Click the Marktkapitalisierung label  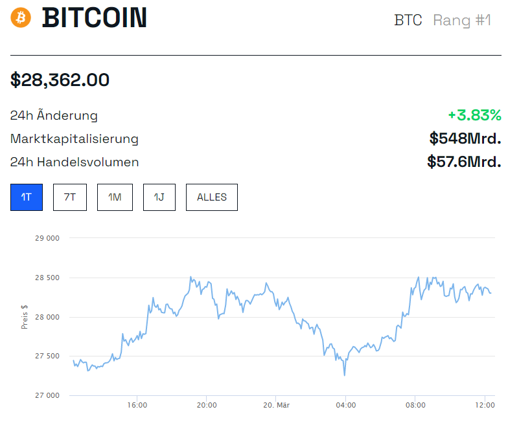(x=75, y=139)
